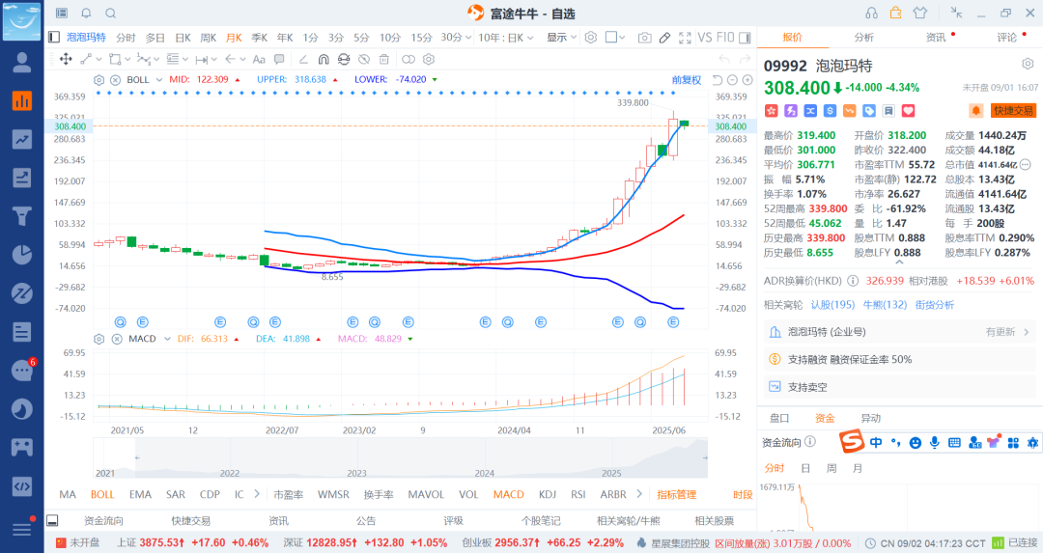Select the Aa text annotation tool
This screenshot has width=1043, height=553.
[259, 59]
